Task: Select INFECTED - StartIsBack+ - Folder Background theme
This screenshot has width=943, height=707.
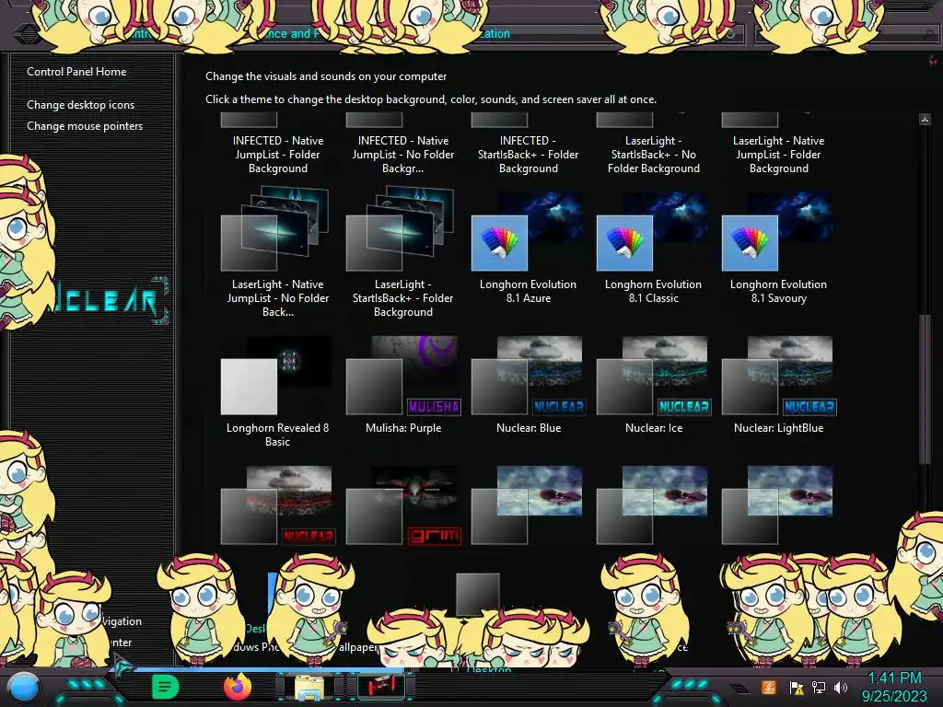Action: click(528, 145)
